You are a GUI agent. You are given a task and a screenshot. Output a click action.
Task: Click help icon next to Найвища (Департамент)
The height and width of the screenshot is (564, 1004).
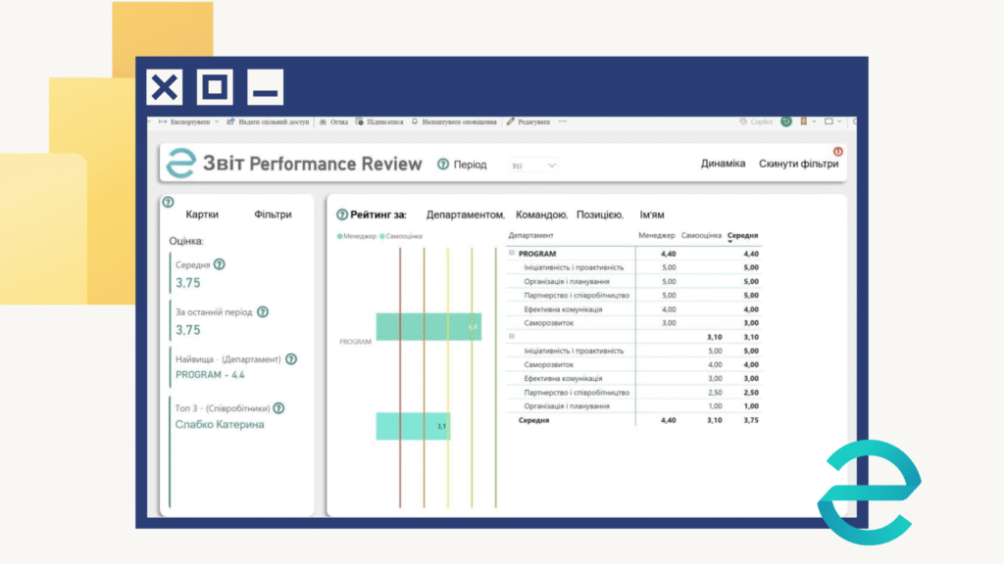[x=291, y=359]
